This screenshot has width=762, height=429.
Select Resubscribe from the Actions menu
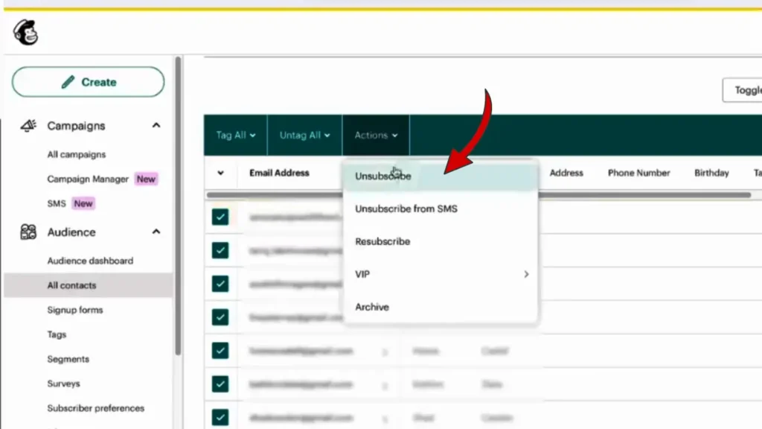point(382,241)
